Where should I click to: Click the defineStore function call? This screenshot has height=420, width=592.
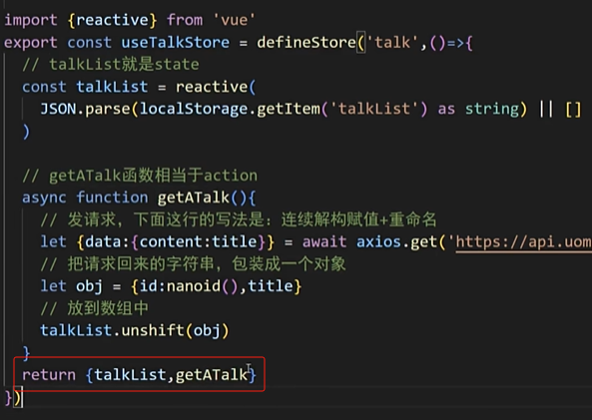tap(306, 42)
